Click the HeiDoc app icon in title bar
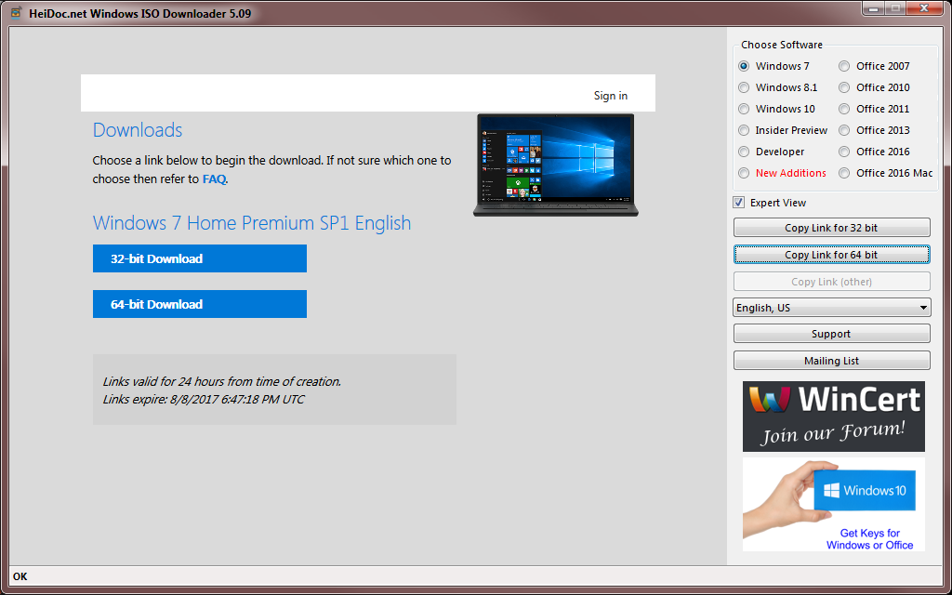 pos(16,13)
